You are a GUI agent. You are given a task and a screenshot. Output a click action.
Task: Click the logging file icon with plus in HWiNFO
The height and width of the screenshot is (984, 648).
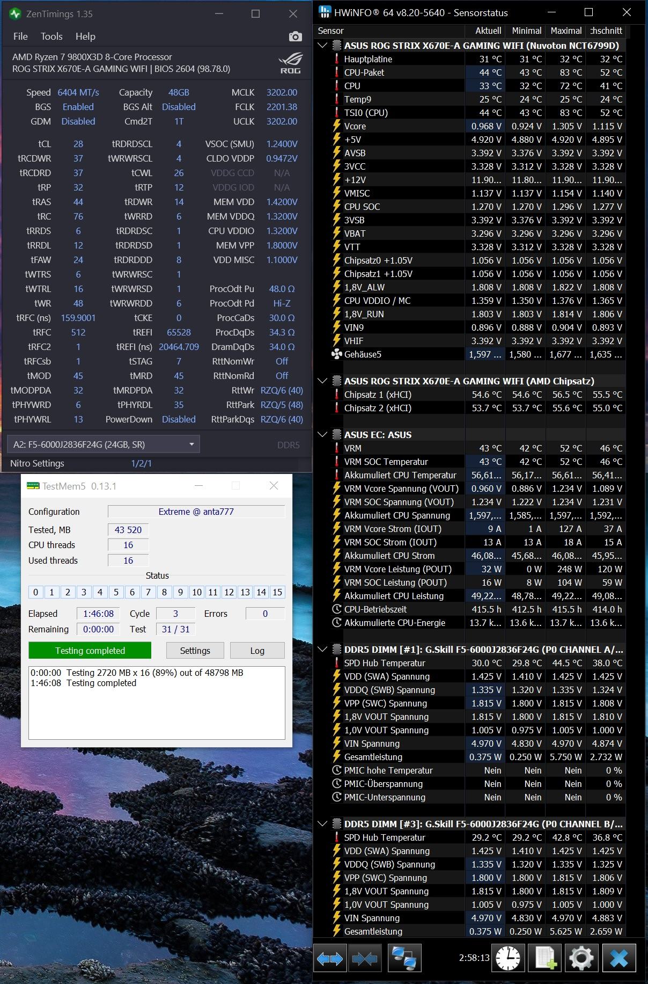pyautogui.click(x=545, y=958)
